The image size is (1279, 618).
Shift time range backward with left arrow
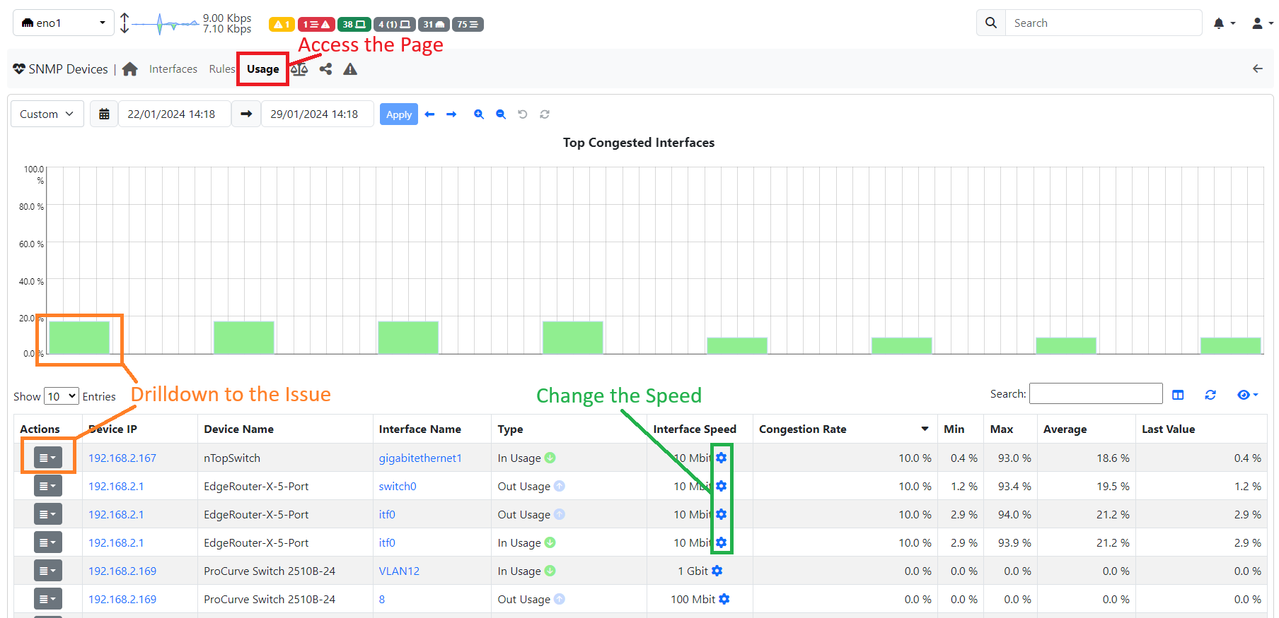click(x=429, y=114)
